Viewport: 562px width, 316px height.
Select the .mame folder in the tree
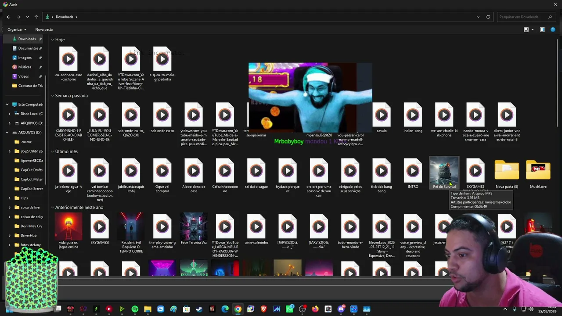click(x=26, y=142)
